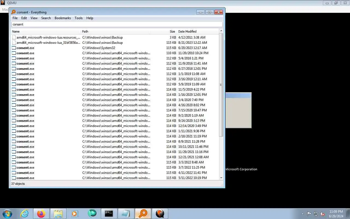
Task: Open the Windows Start menu orb
Action: tap(7, 214)
